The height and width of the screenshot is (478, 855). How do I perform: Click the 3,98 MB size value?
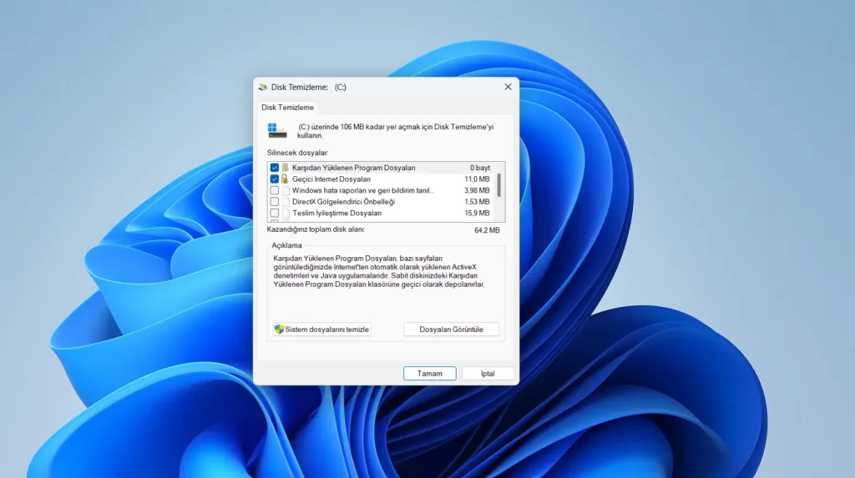point(477,190)
